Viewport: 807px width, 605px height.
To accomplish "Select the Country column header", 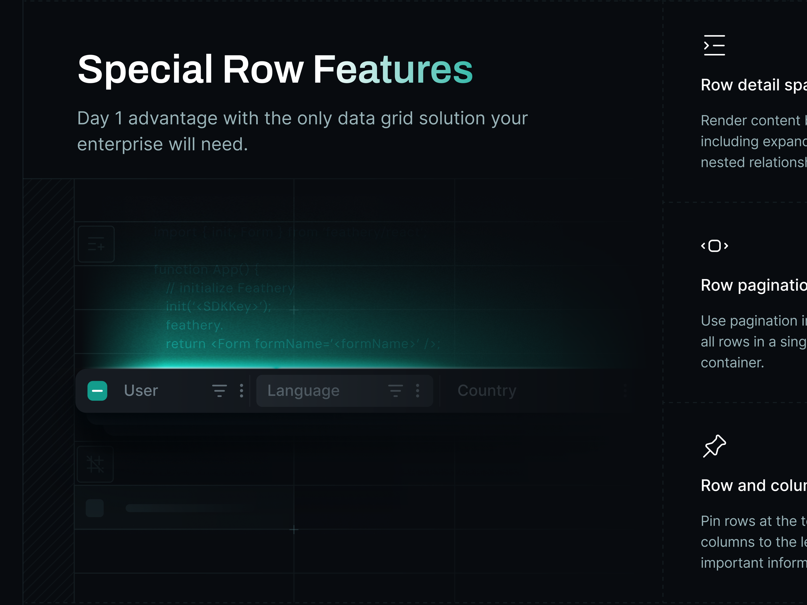I will click(x=487, y=390).
